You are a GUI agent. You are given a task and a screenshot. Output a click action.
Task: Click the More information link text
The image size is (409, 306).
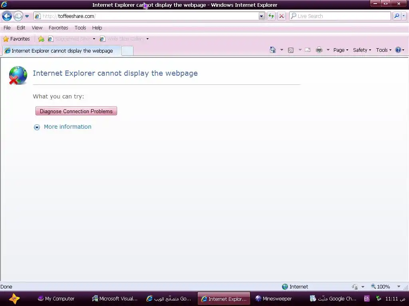[x=68, y=127]
